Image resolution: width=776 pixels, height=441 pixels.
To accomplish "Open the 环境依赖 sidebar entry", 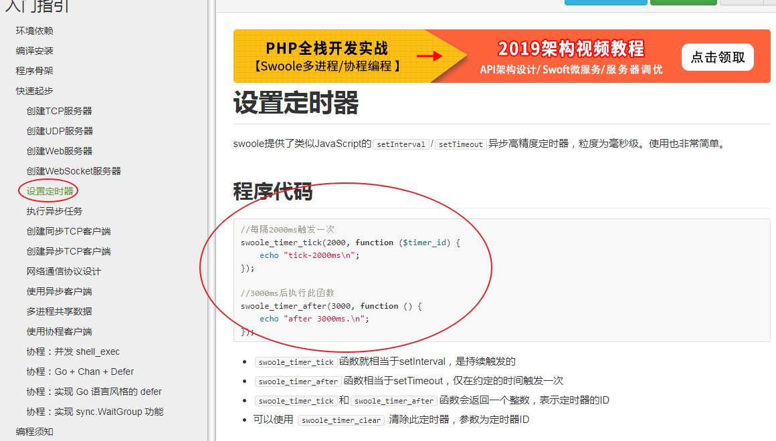I will coord(34,31).
